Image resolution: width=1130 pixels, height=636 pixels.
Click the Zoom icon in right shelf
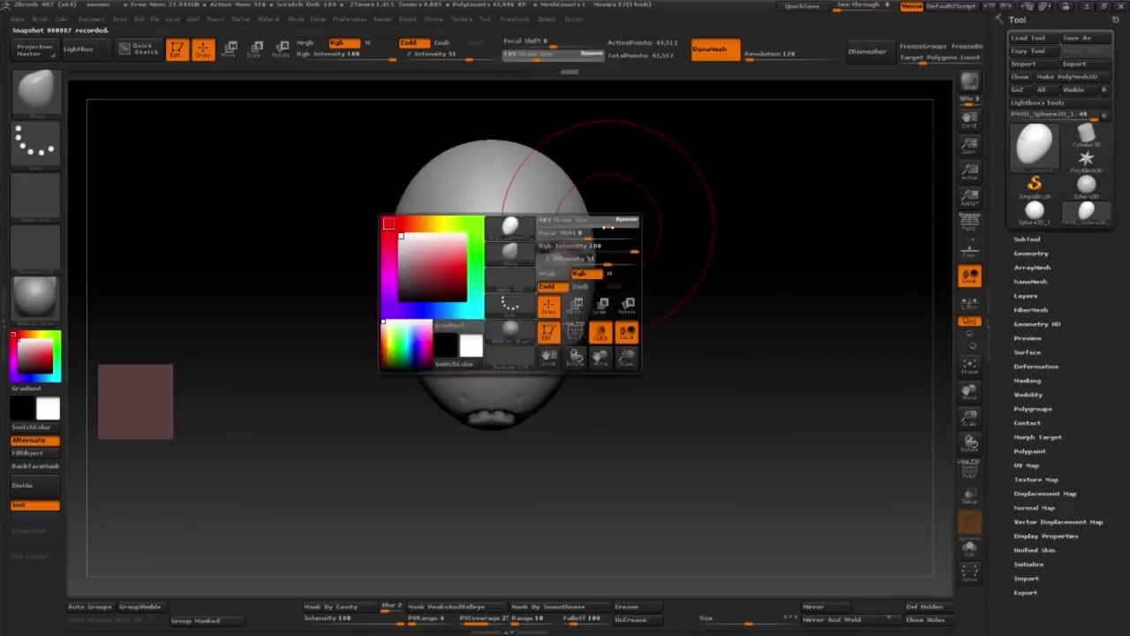969,146
